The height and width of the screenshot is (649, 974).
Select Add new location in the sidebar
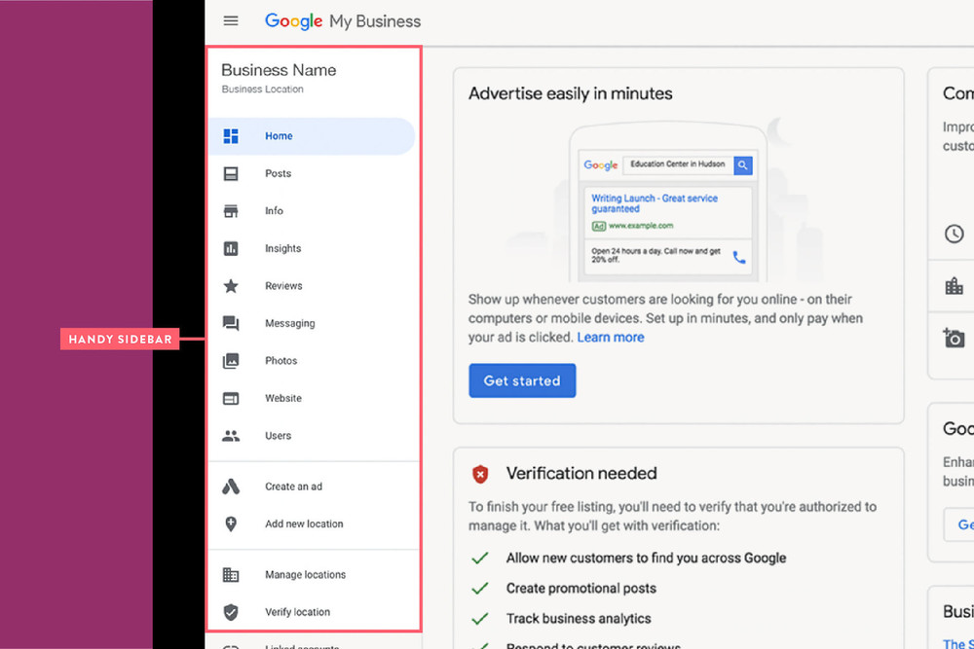(312, 523)
